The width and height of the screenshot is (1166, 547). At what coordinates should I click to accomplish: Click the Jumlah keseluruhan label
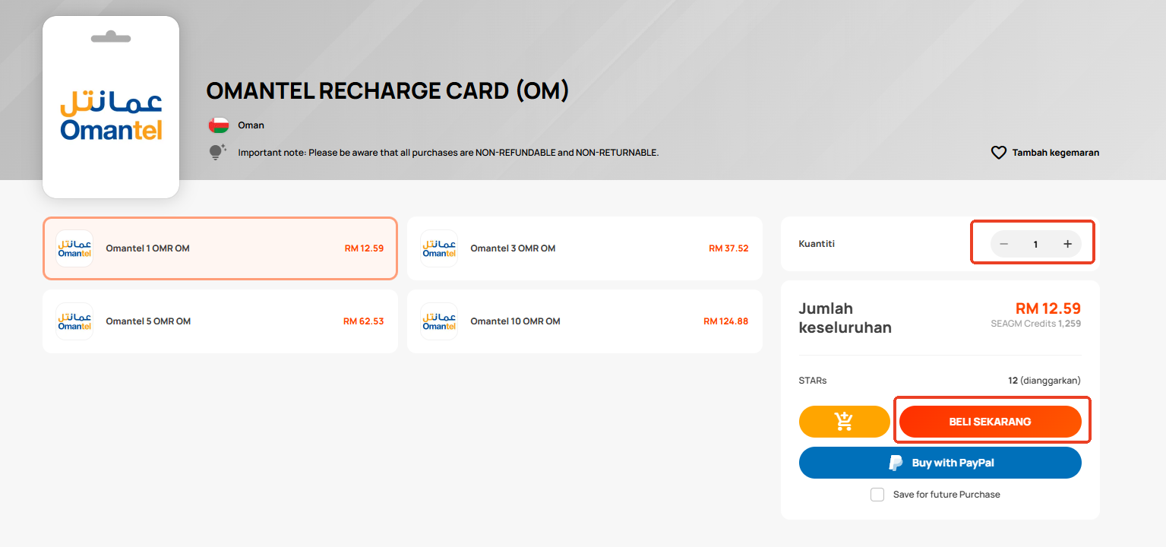[845, 318]
